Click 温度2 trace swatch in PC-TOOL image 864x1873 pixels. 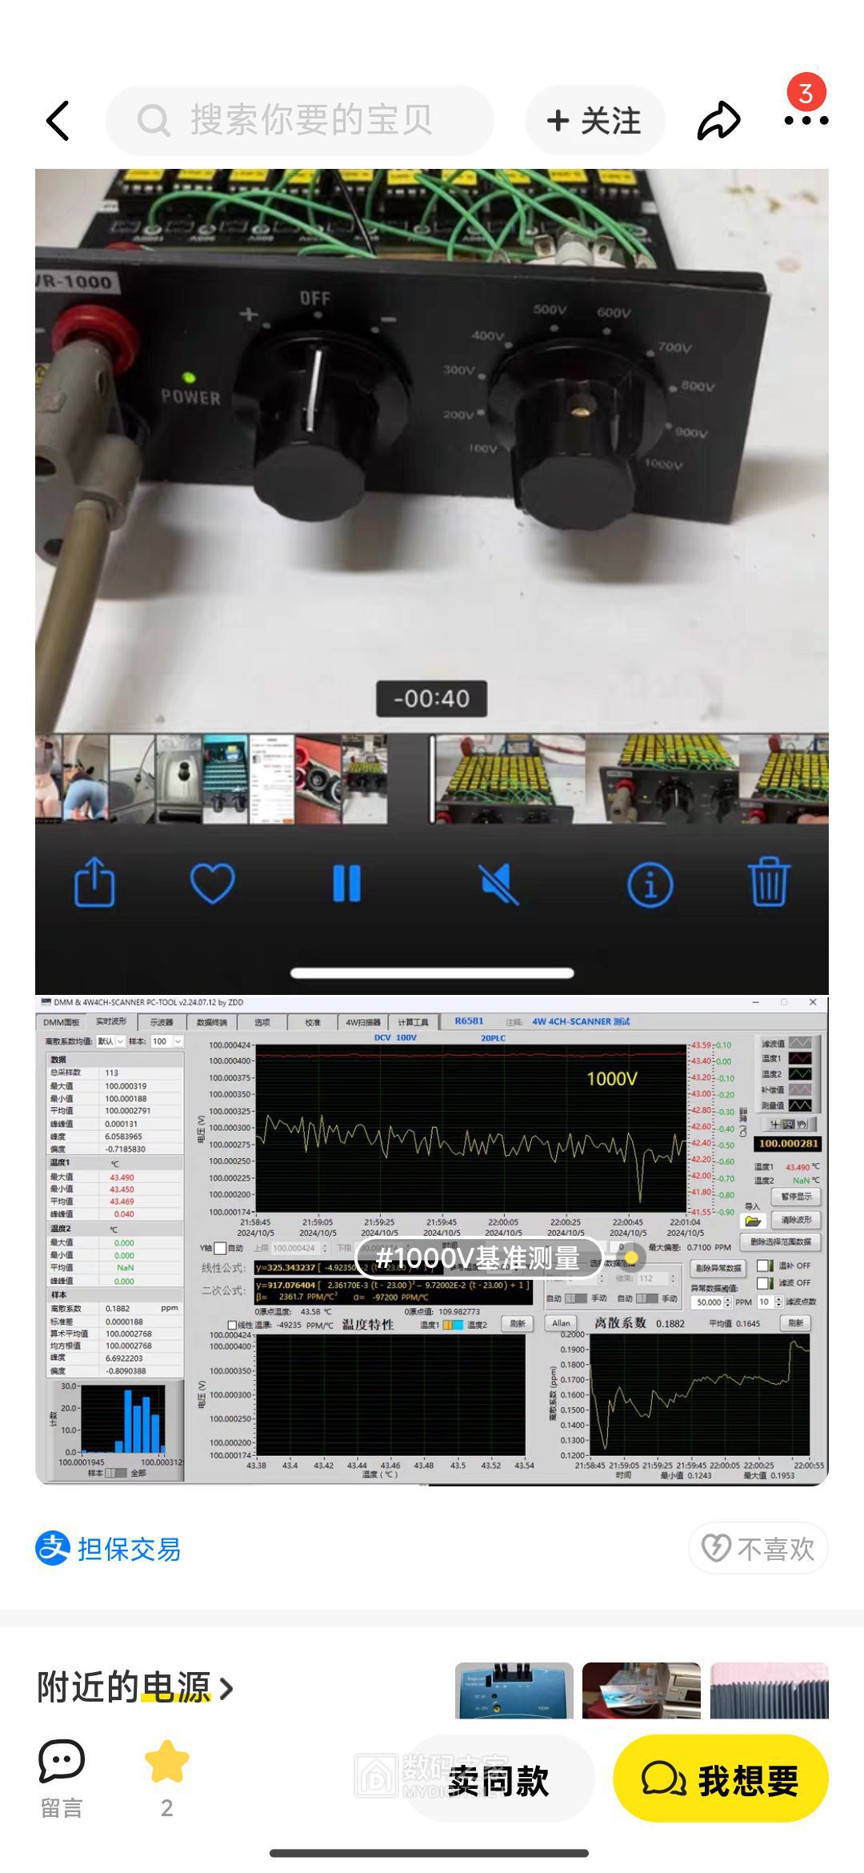pyautogui.click(x=800, y=1074)
